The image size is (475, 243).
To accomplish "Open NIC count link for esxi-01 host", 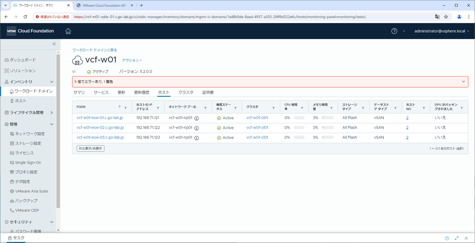I will [x=407, y=118].
